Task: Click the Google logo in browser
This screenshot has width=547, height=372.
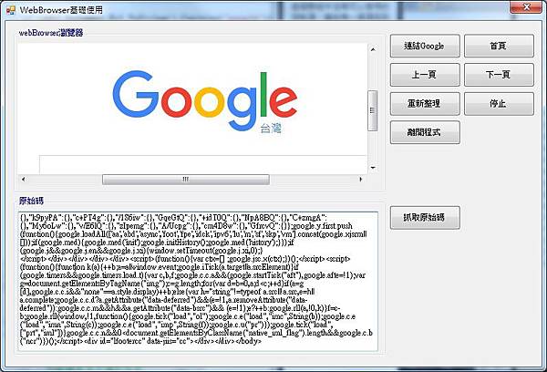Action: tap(205, 100)
